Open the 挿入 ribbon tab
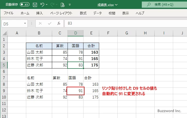The image size is (187, 118). [40, 13]
